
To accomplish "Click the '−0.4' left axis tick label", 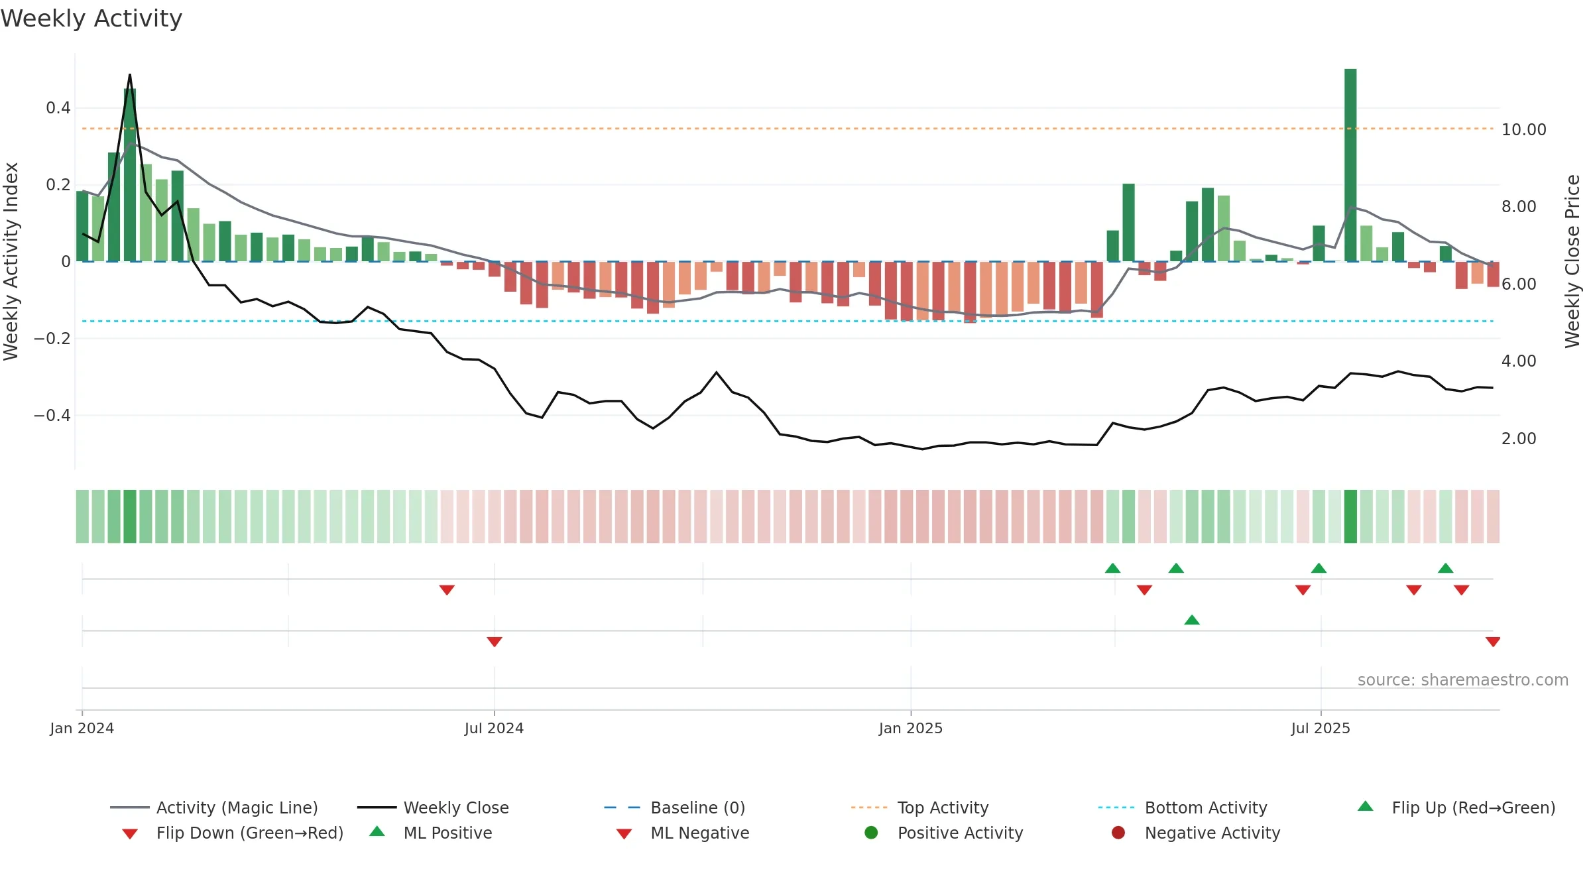I will pos(52,416).
